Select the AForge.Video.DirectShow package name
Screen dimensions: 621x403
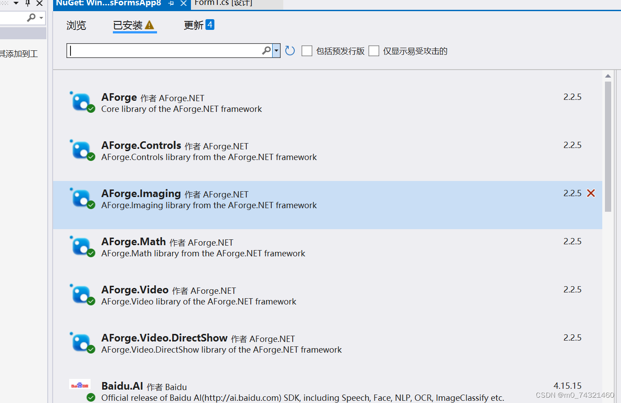click(164, 338)
